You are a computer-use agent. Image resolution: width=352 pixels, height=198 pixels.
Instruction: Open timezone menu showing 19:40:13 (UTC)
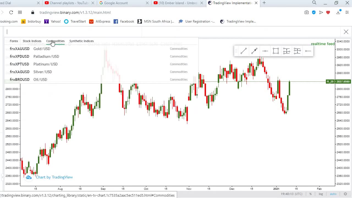291,194
